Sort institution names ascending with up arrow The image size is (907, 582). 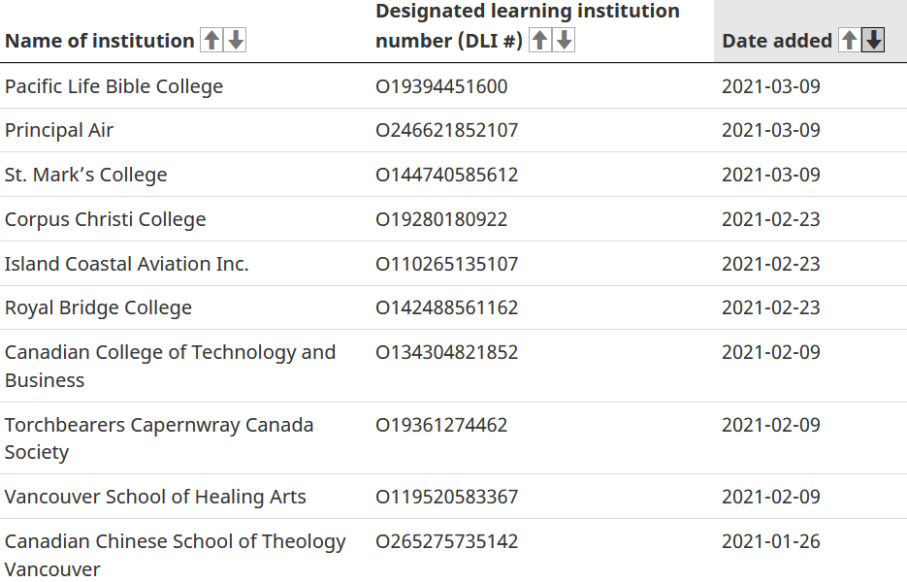pos(211,40)
